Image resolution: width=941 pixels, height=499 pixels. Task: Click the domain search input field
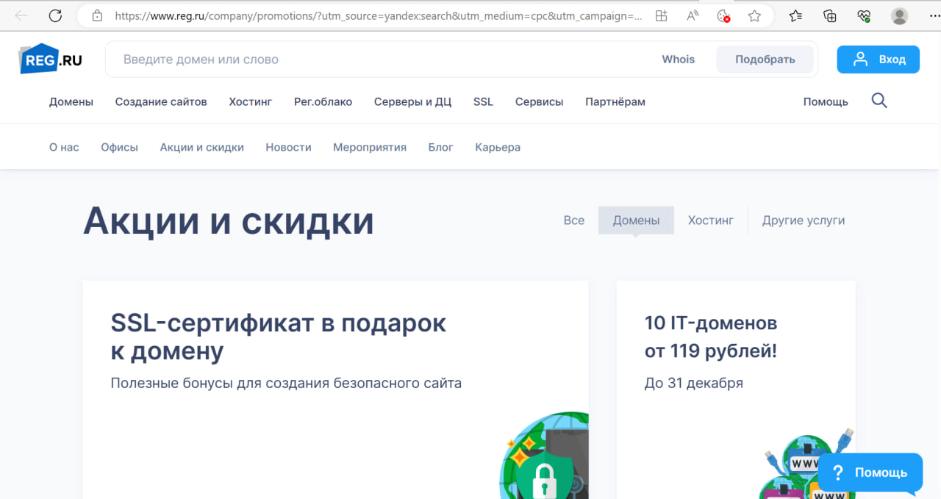(x=331, y=59)
